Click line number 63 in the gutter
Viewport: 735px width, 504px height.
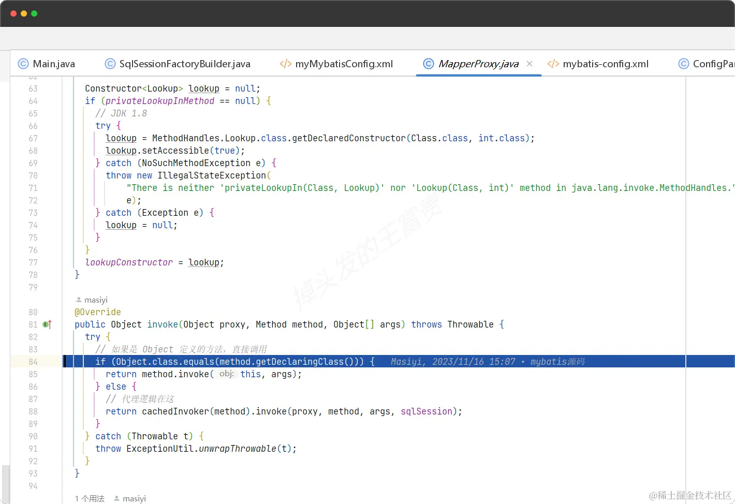pos(33,88)
